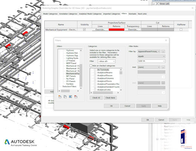Click the Check None button
Image resolution: width=196 pixels, height=151 pixels.
[110, 98]
